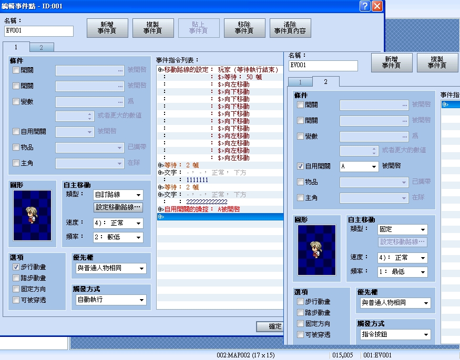Open the self-switch dropdown showing A
This screenshot has width=460, height=360.
tap(359, 167)
